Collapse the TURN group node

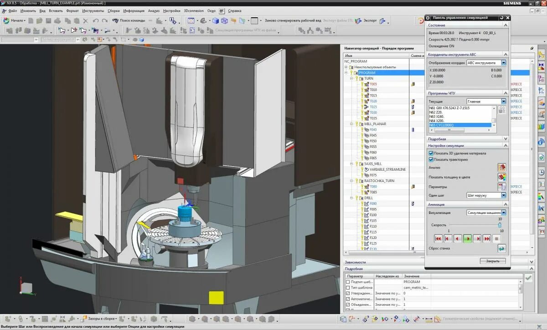[351, 78]
